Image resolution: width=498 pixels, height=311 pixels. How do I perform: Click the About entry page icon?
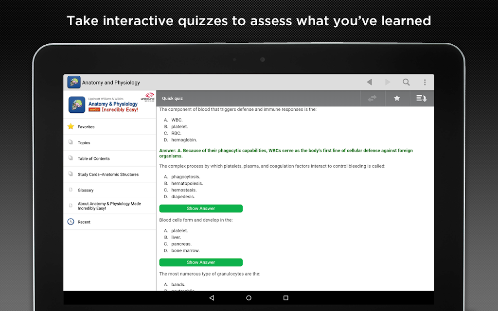71,206
